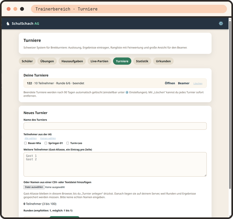This screenshot has height=219, width=233.
Task: Check the Turm-Leo participant checkbox
Action: coord(68,143)
